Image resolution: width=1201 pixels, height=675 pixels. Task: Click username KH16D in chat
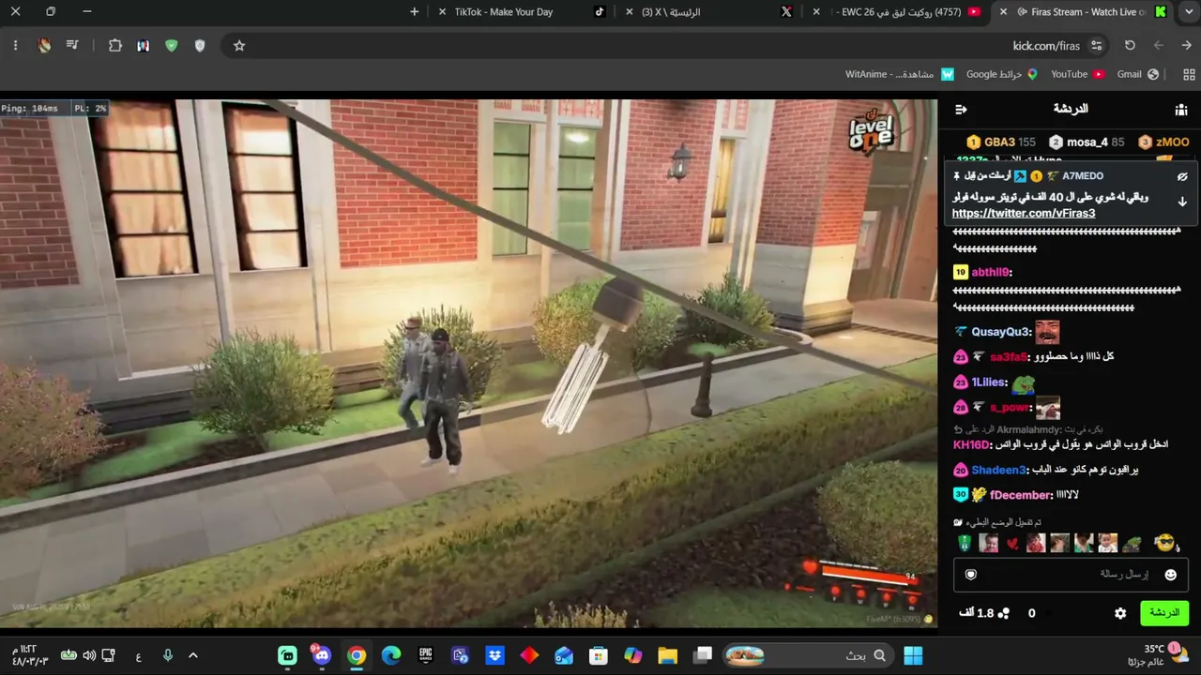click(x=971, y=444)
